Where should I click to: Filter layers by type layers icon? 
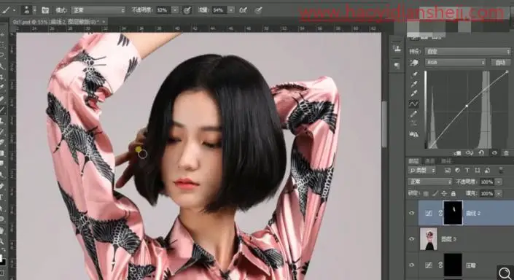click(467, 171)
